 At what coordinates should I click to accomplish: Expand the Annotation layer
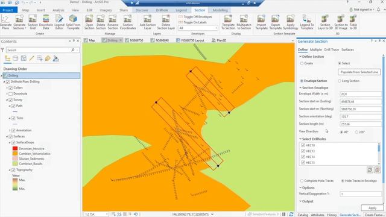coord(10,130)
